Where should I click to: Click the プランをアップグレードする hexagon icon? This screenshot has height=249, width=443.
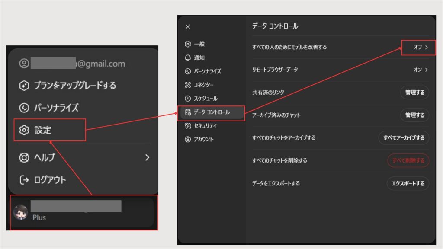tap(24, 86)
